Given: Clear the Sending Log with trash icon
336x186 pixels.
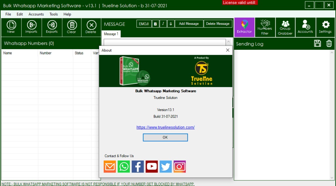Looking at the screenshot, I should [329, 44].
